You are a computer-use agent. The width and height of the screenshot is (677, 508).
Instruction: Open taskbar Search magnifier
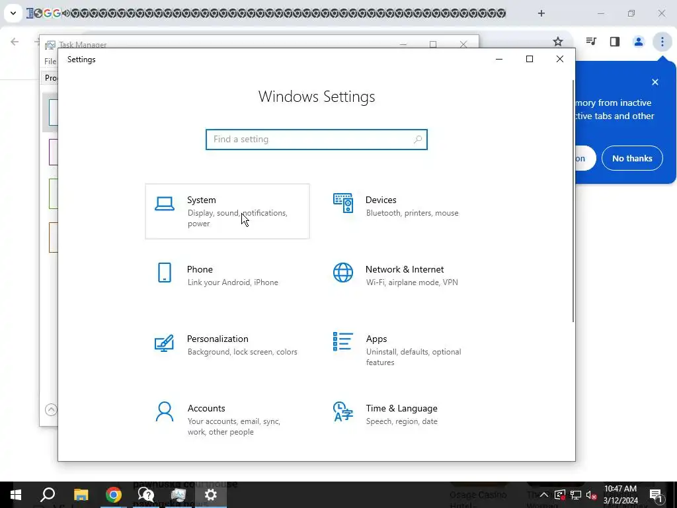[48, 495]
